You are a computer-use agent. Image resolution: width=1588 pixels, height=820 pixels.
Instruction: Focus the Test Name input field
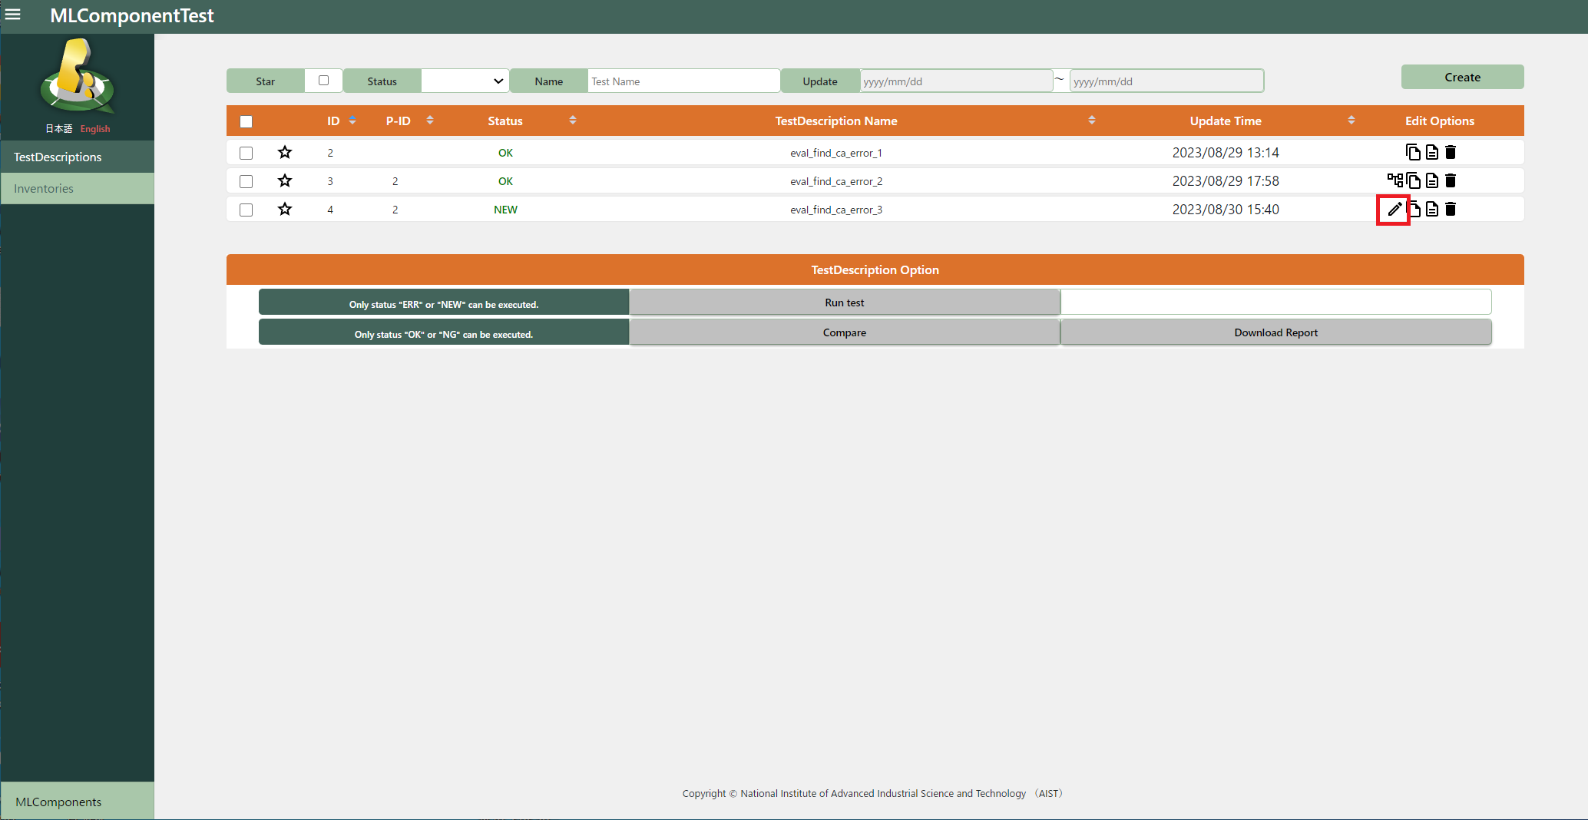tap(683, 81)
